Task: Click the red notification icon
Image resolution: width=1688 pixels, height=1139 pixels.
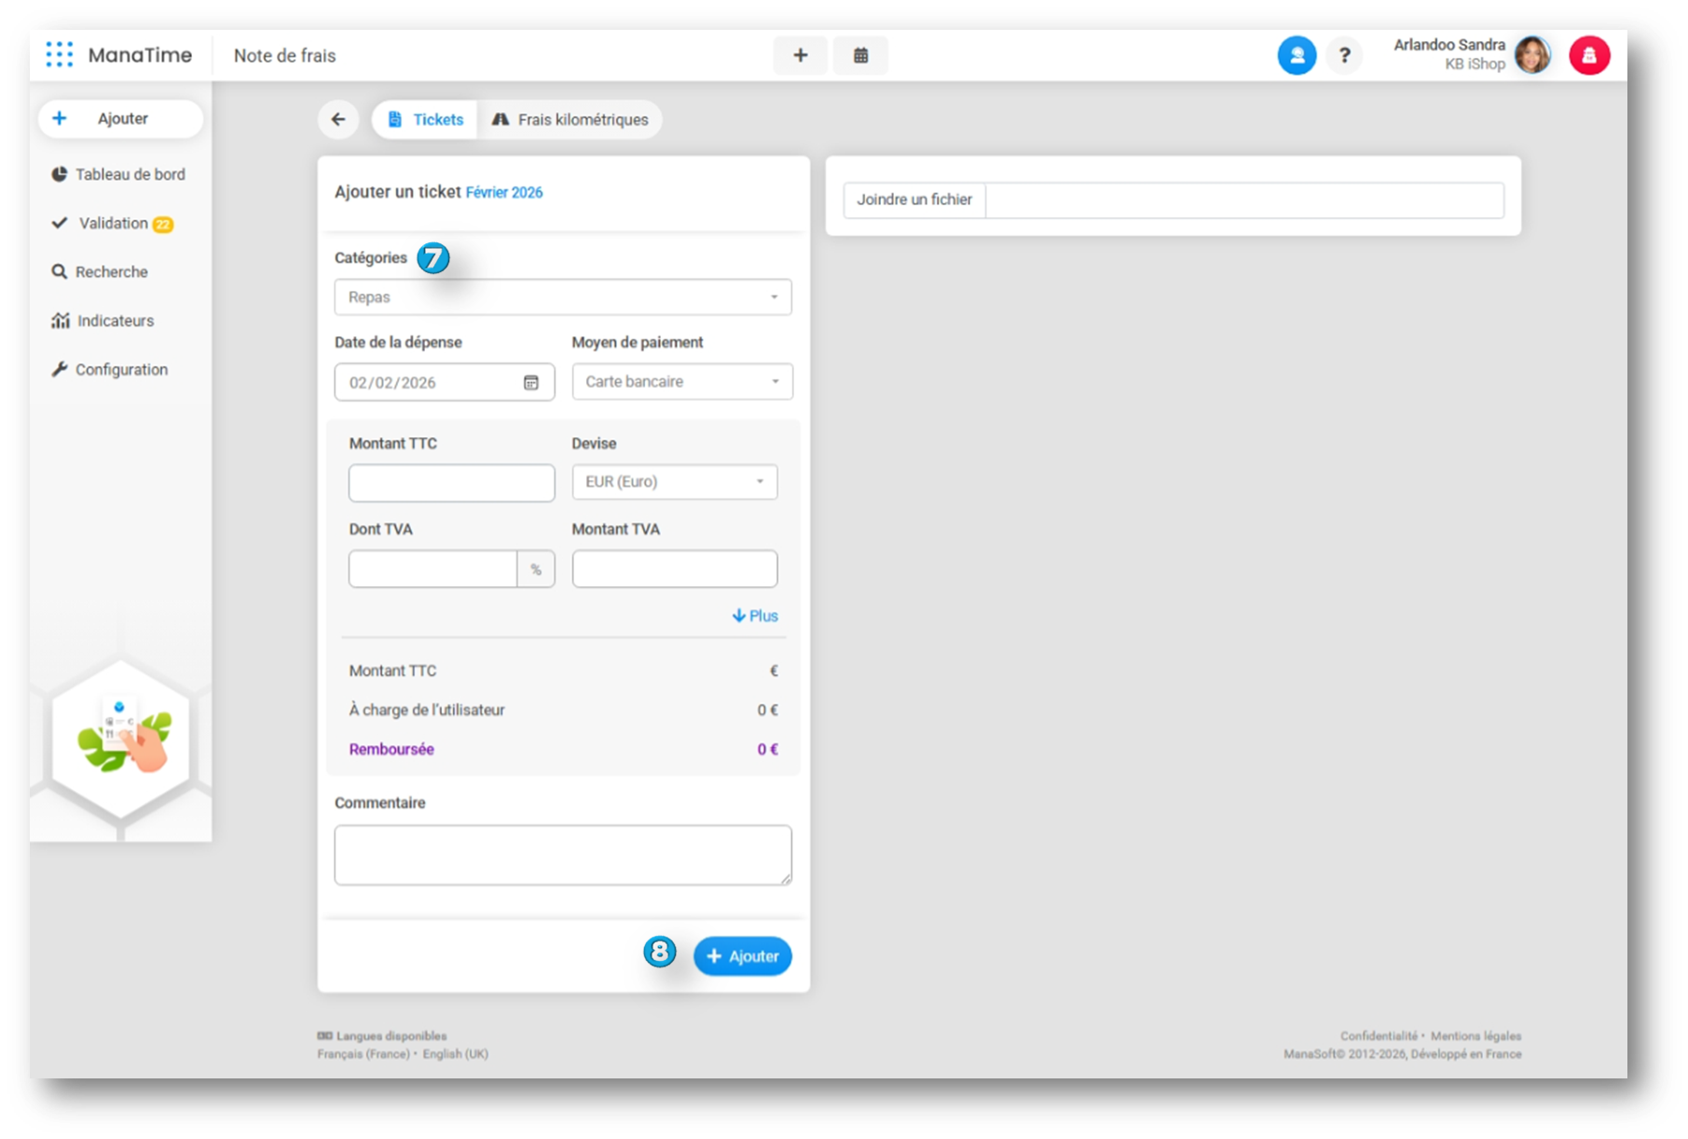Action: [x=1588, y=55]
